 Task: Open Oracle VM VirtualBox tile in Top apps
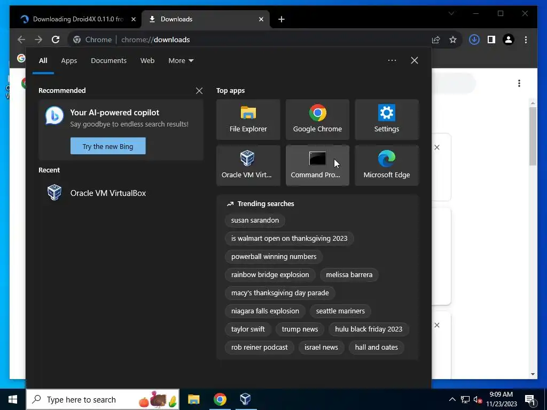[248, 165]
